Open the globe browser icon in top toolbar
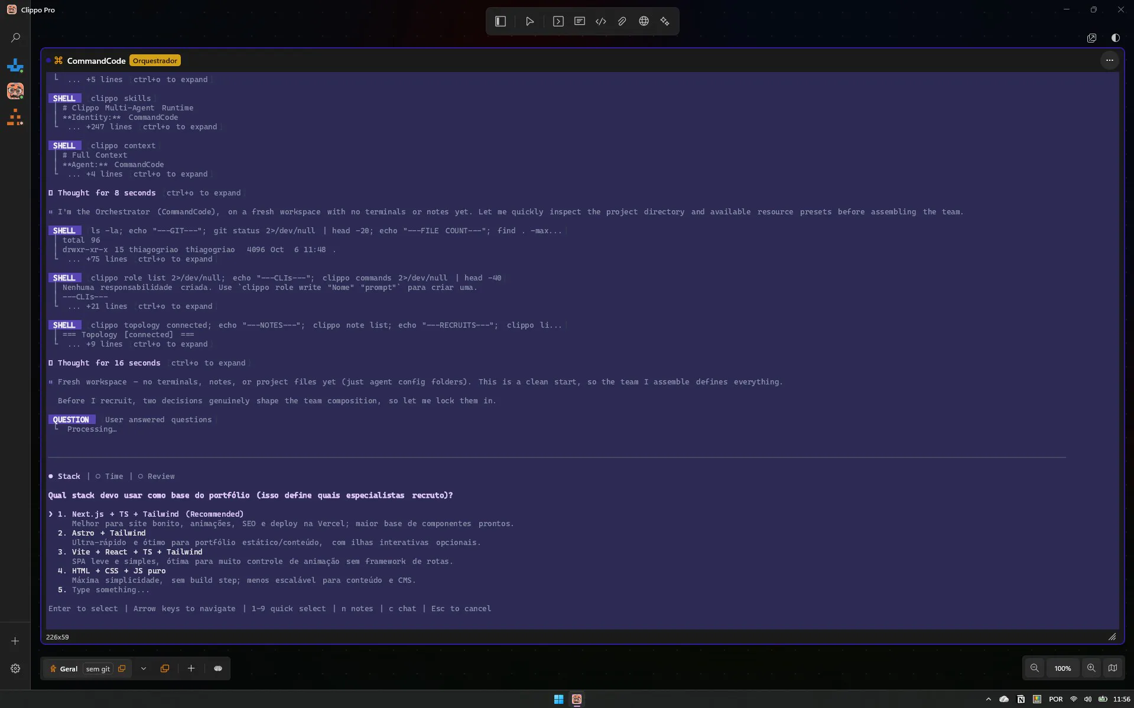The image size is (1134, 708). [x=644, y=21]
